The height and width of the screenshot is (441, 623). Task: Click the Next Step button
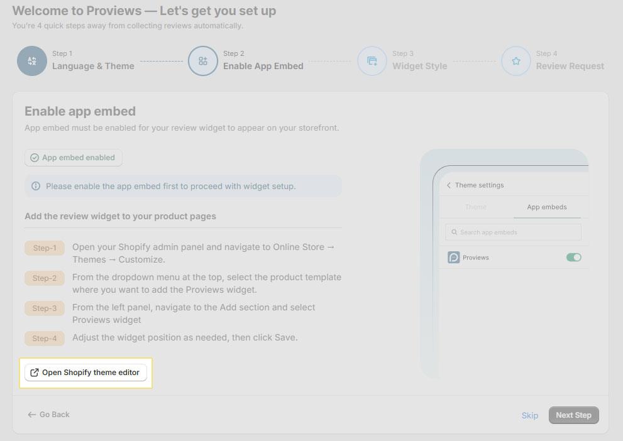(574, 415)
